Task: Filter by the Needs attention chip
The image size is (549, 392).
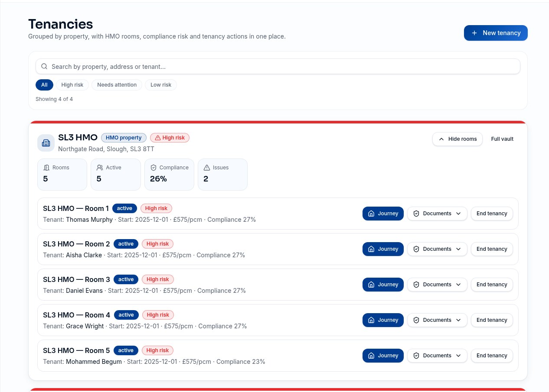Action: 117,85
